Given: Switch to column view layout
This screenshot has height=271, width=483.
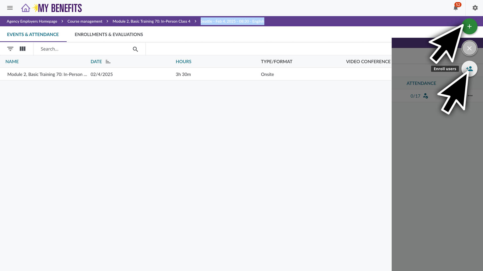Looking at the screenshot, I should pos(23,49).
